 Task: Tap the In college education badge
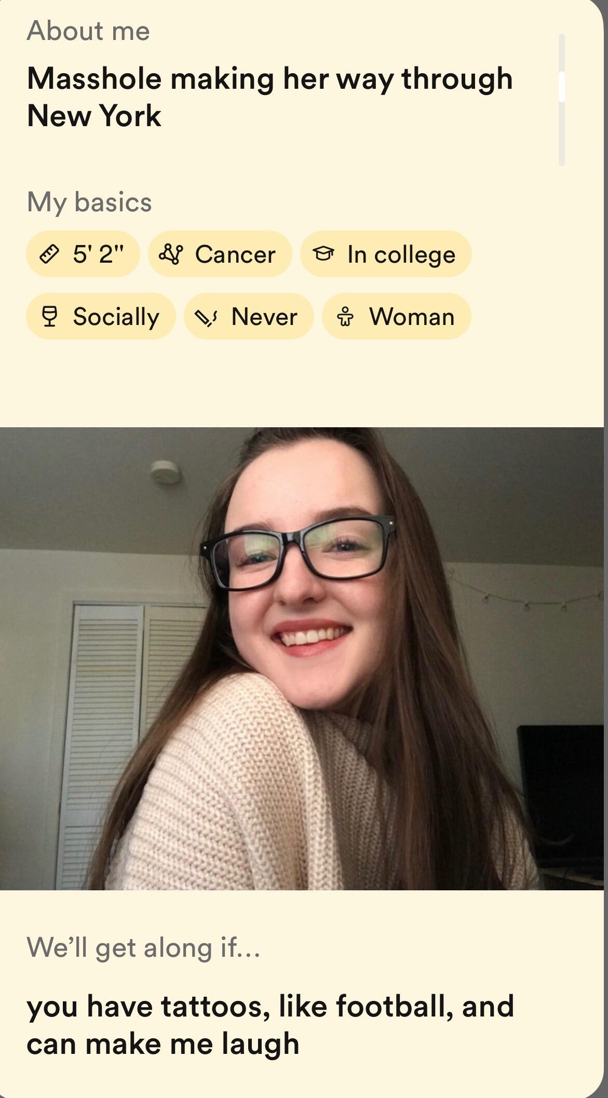pyautogui.click(x=386, y=254)
